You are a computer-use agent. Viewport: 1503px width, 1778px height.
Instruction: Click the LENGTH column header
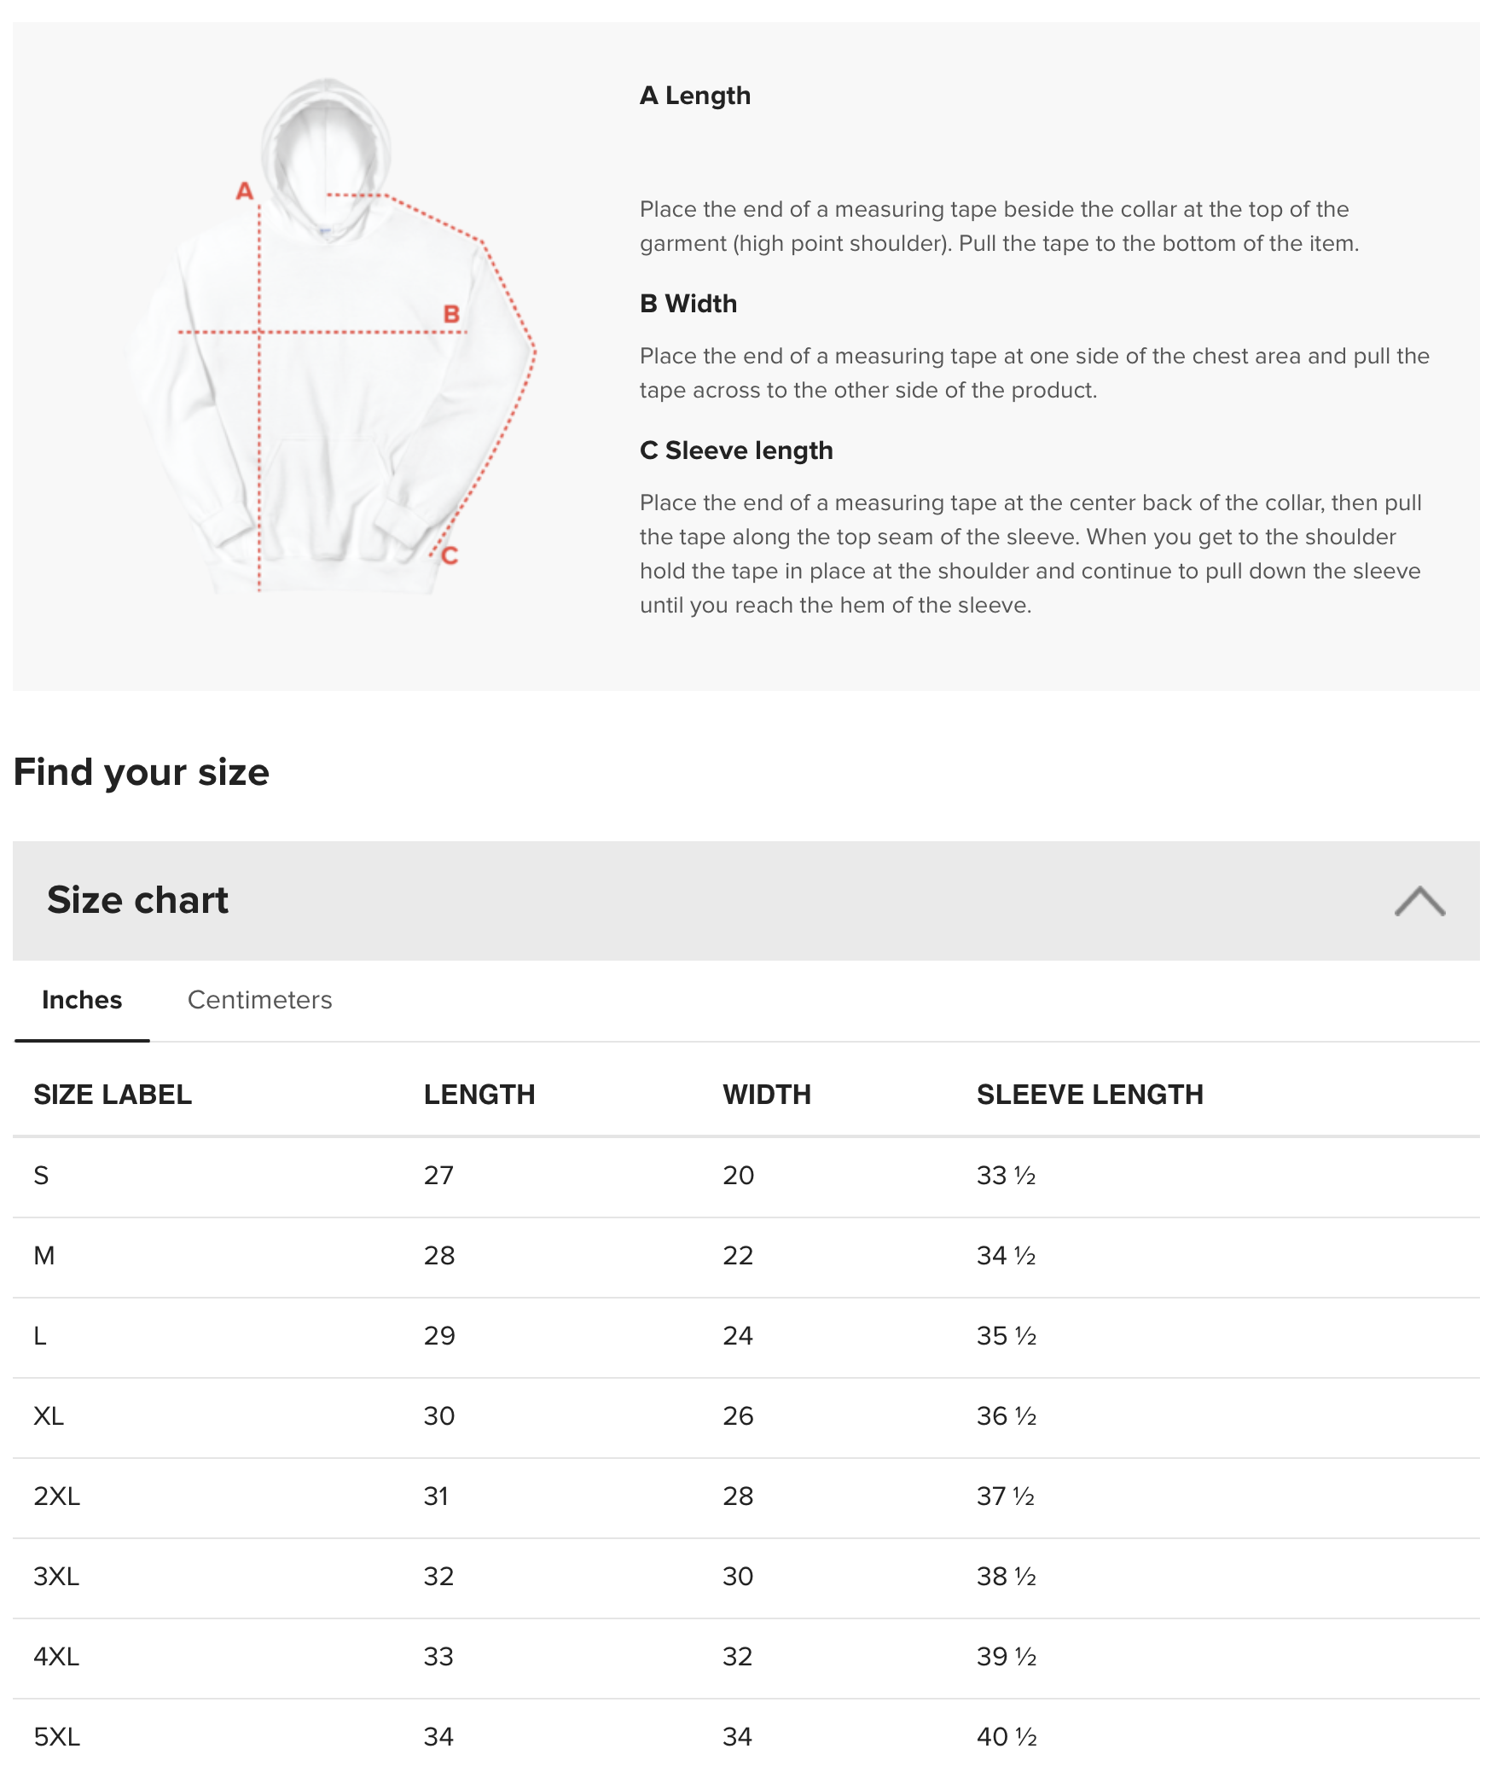(479, 1095)
